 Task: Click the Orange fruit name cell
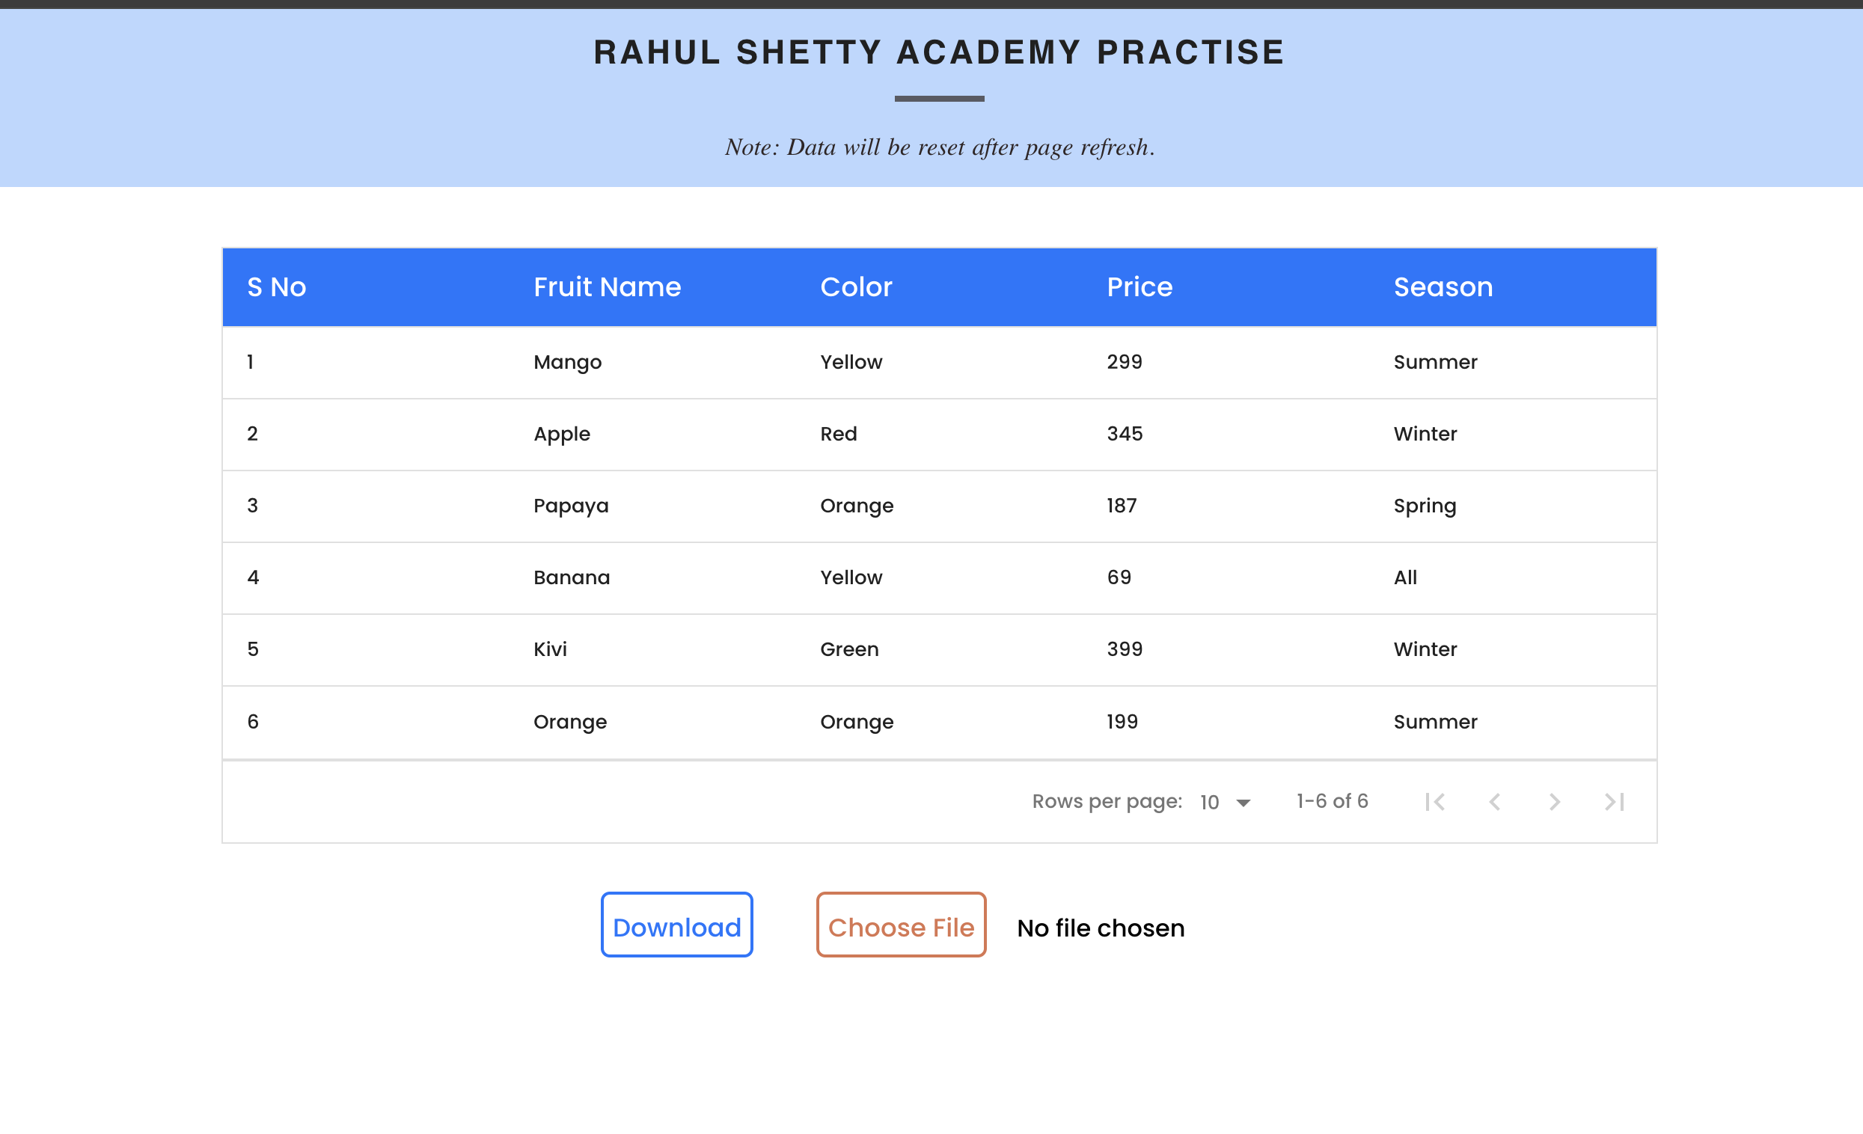(570, 723)
